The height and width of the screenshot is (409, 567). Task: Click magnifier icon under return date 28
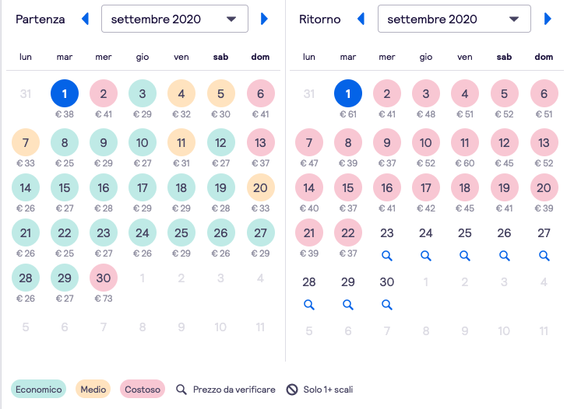click(309, 304)
